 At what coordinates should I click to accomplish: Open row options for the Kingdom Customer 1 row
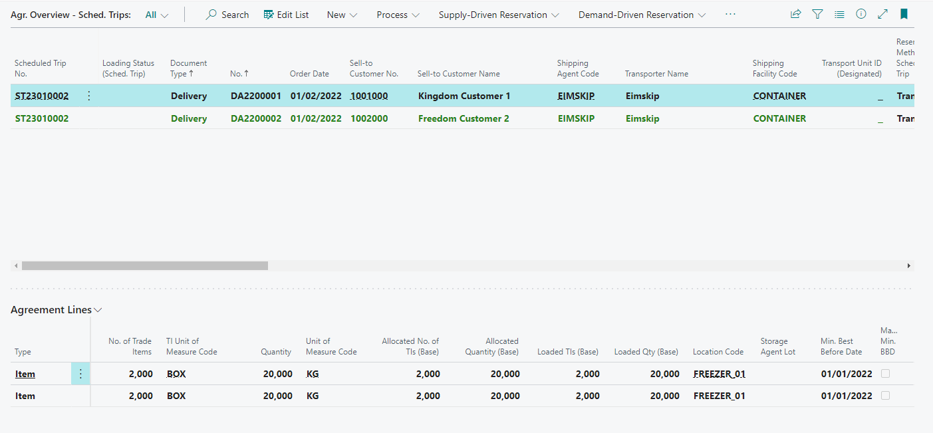89,96
